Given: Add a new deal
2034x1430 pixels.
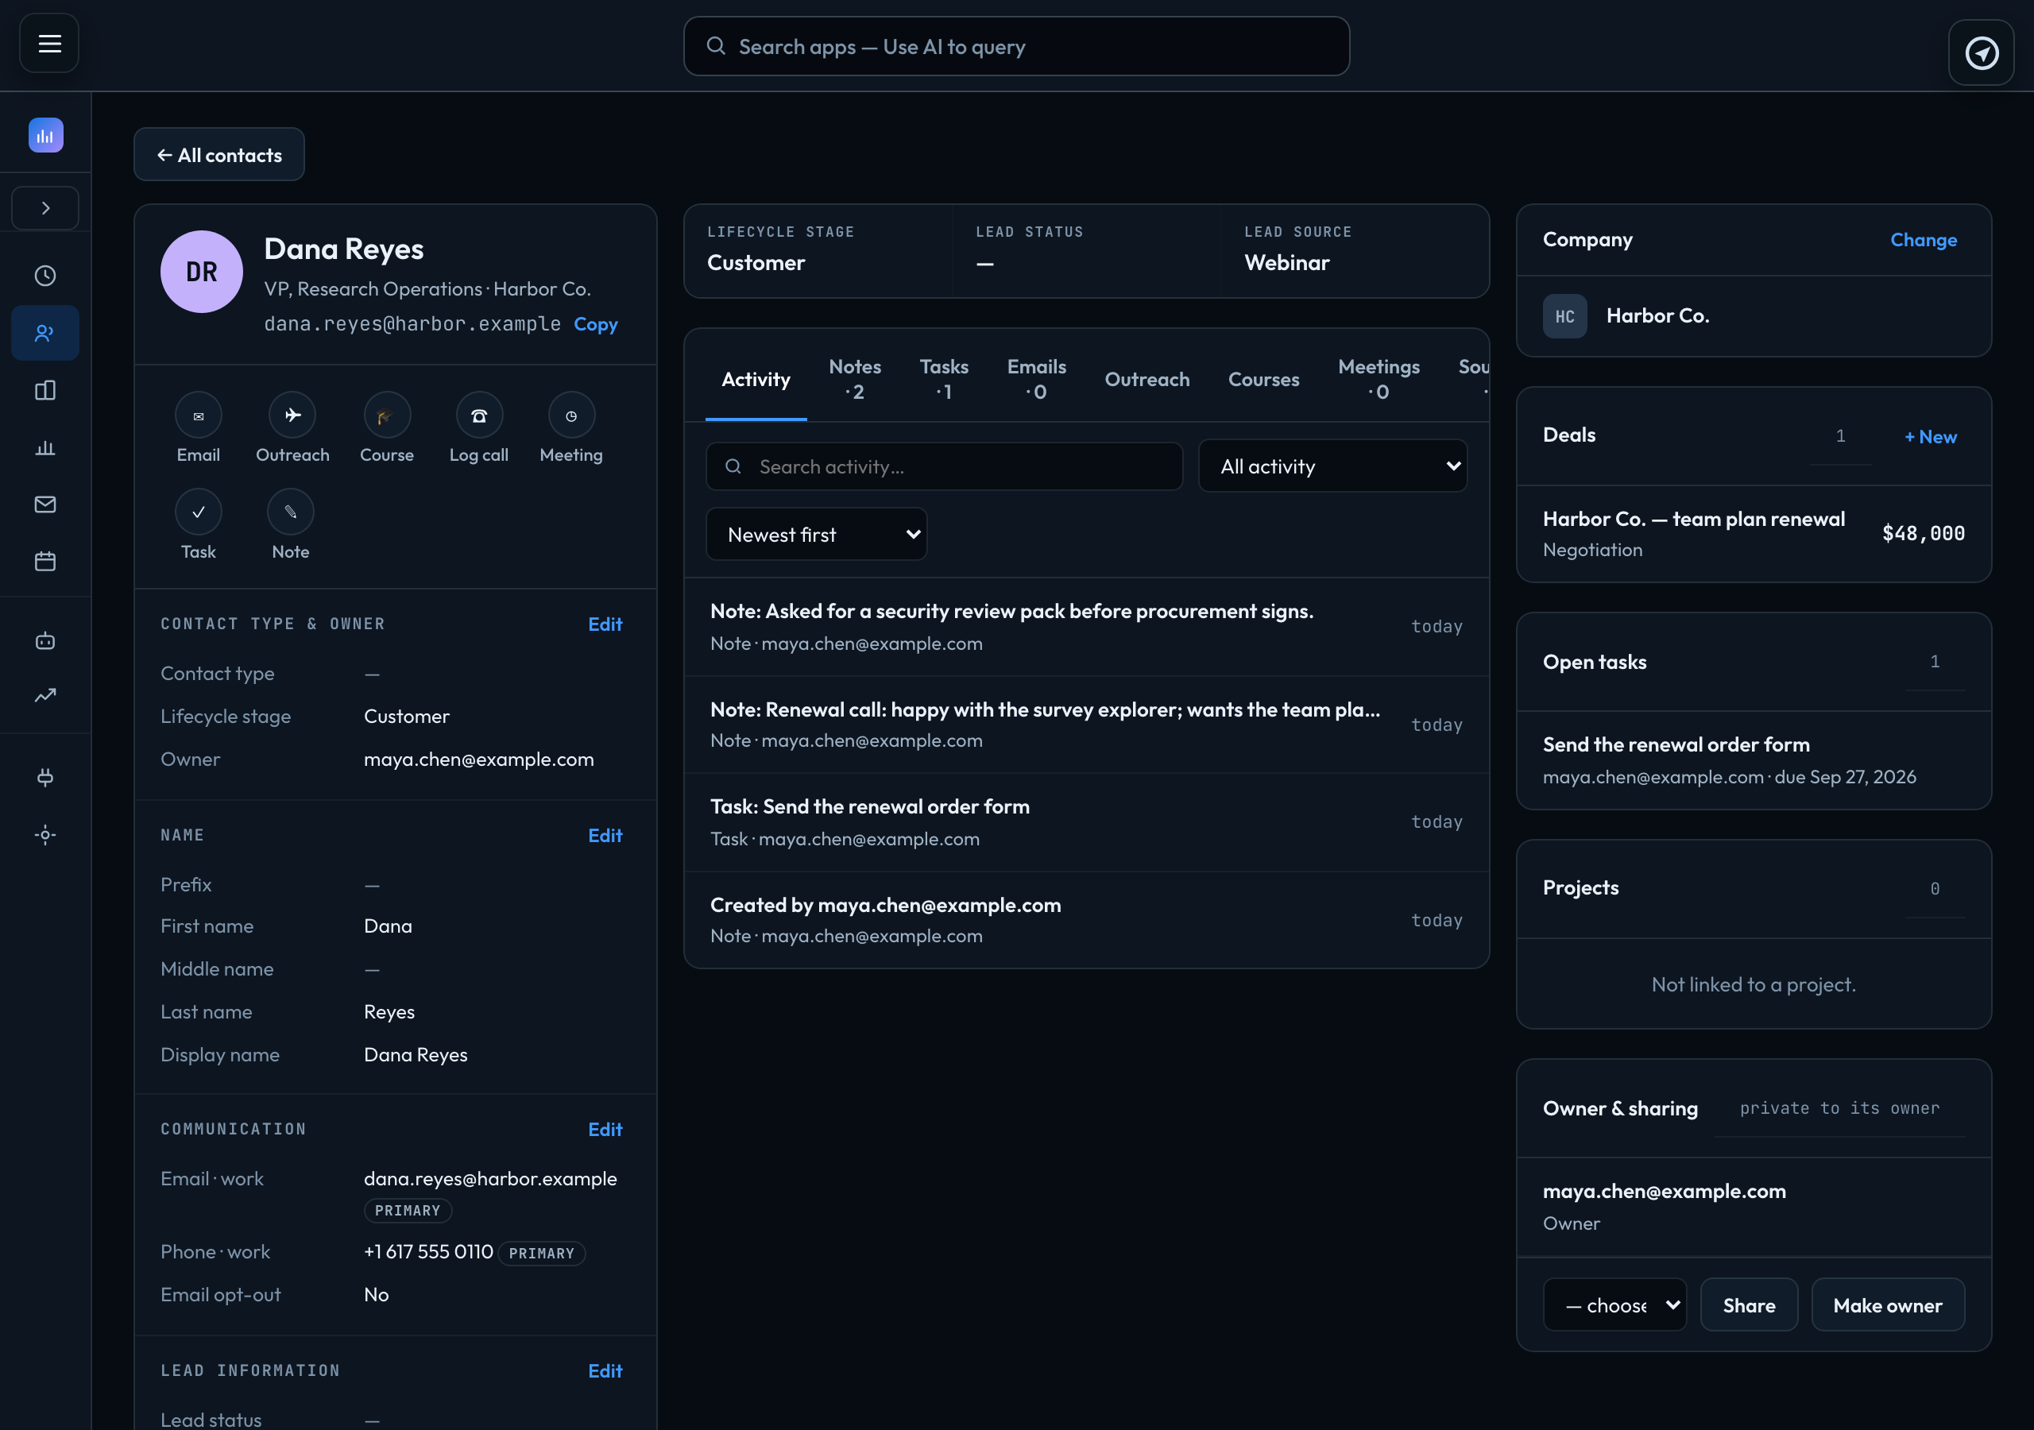Looking at the screenshot, I should click(1931, 437).
